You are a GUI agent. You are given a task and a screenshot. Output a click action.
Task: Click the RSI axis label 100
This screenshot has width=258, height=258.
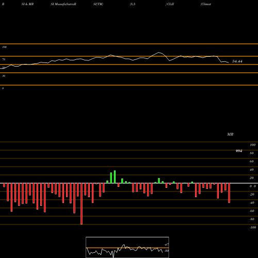click(4, 47)
